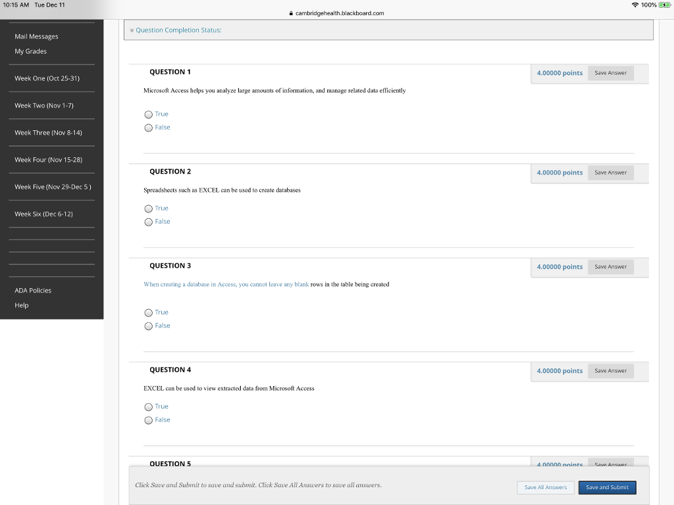Viewport: 674px width, 505px height.
Task: Save answer for Question 1
Action: pos(610,73)
